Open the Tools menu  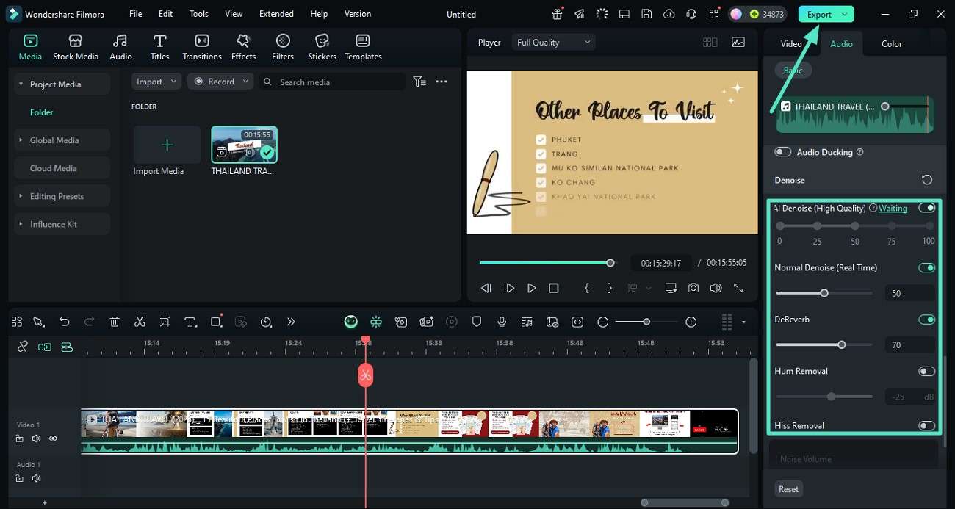tap(198, 14)
